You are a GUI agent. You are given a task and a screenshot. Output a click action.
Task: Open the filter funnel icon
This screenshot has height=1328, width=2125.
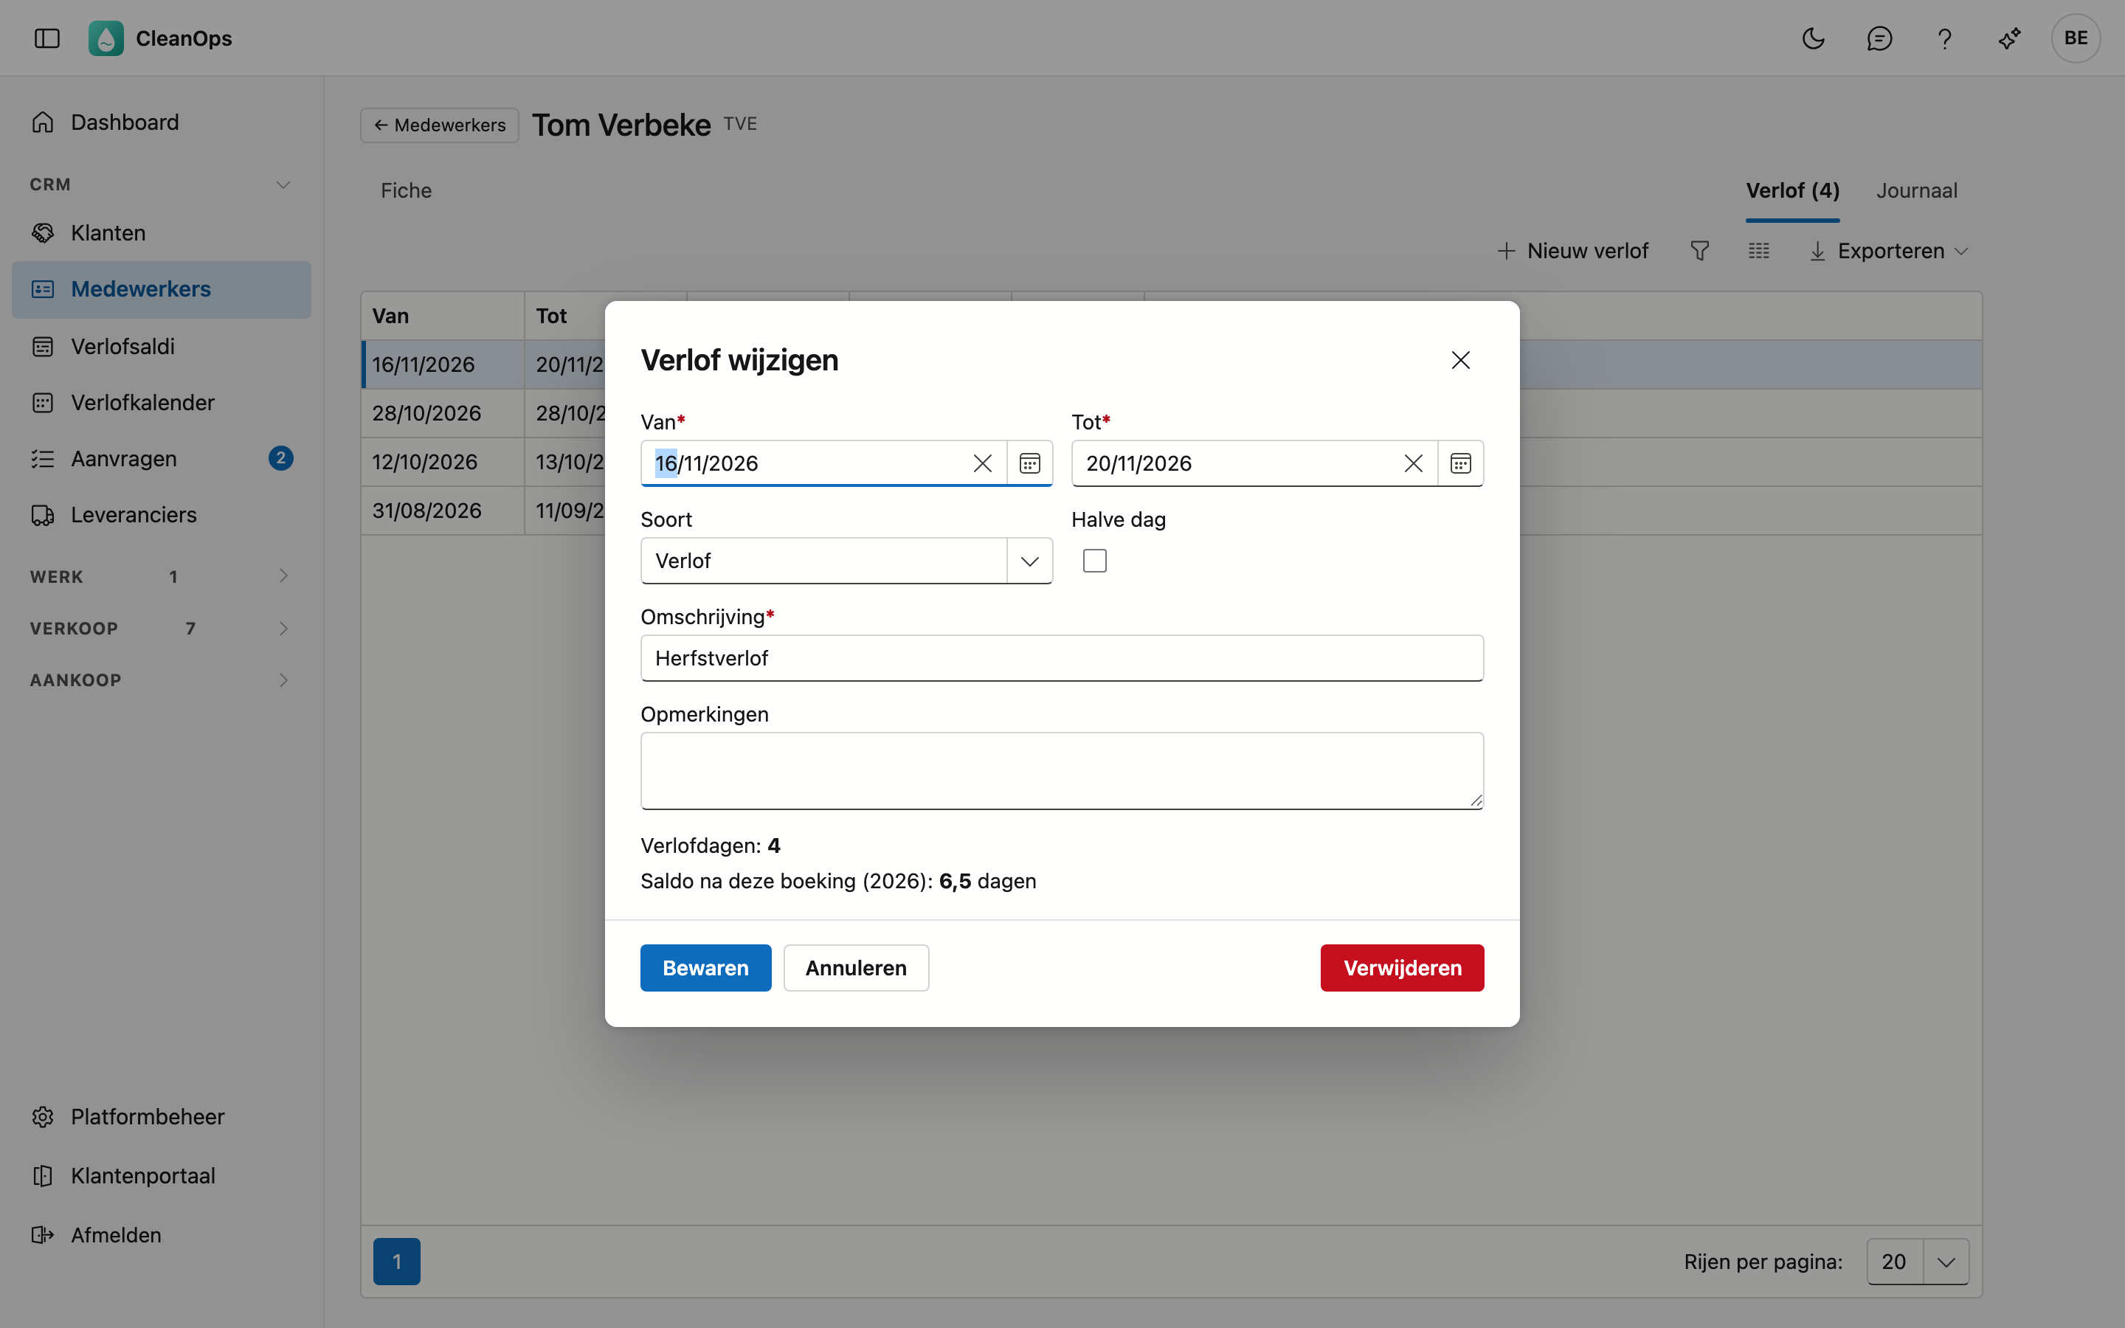[x=1700, y=251]
